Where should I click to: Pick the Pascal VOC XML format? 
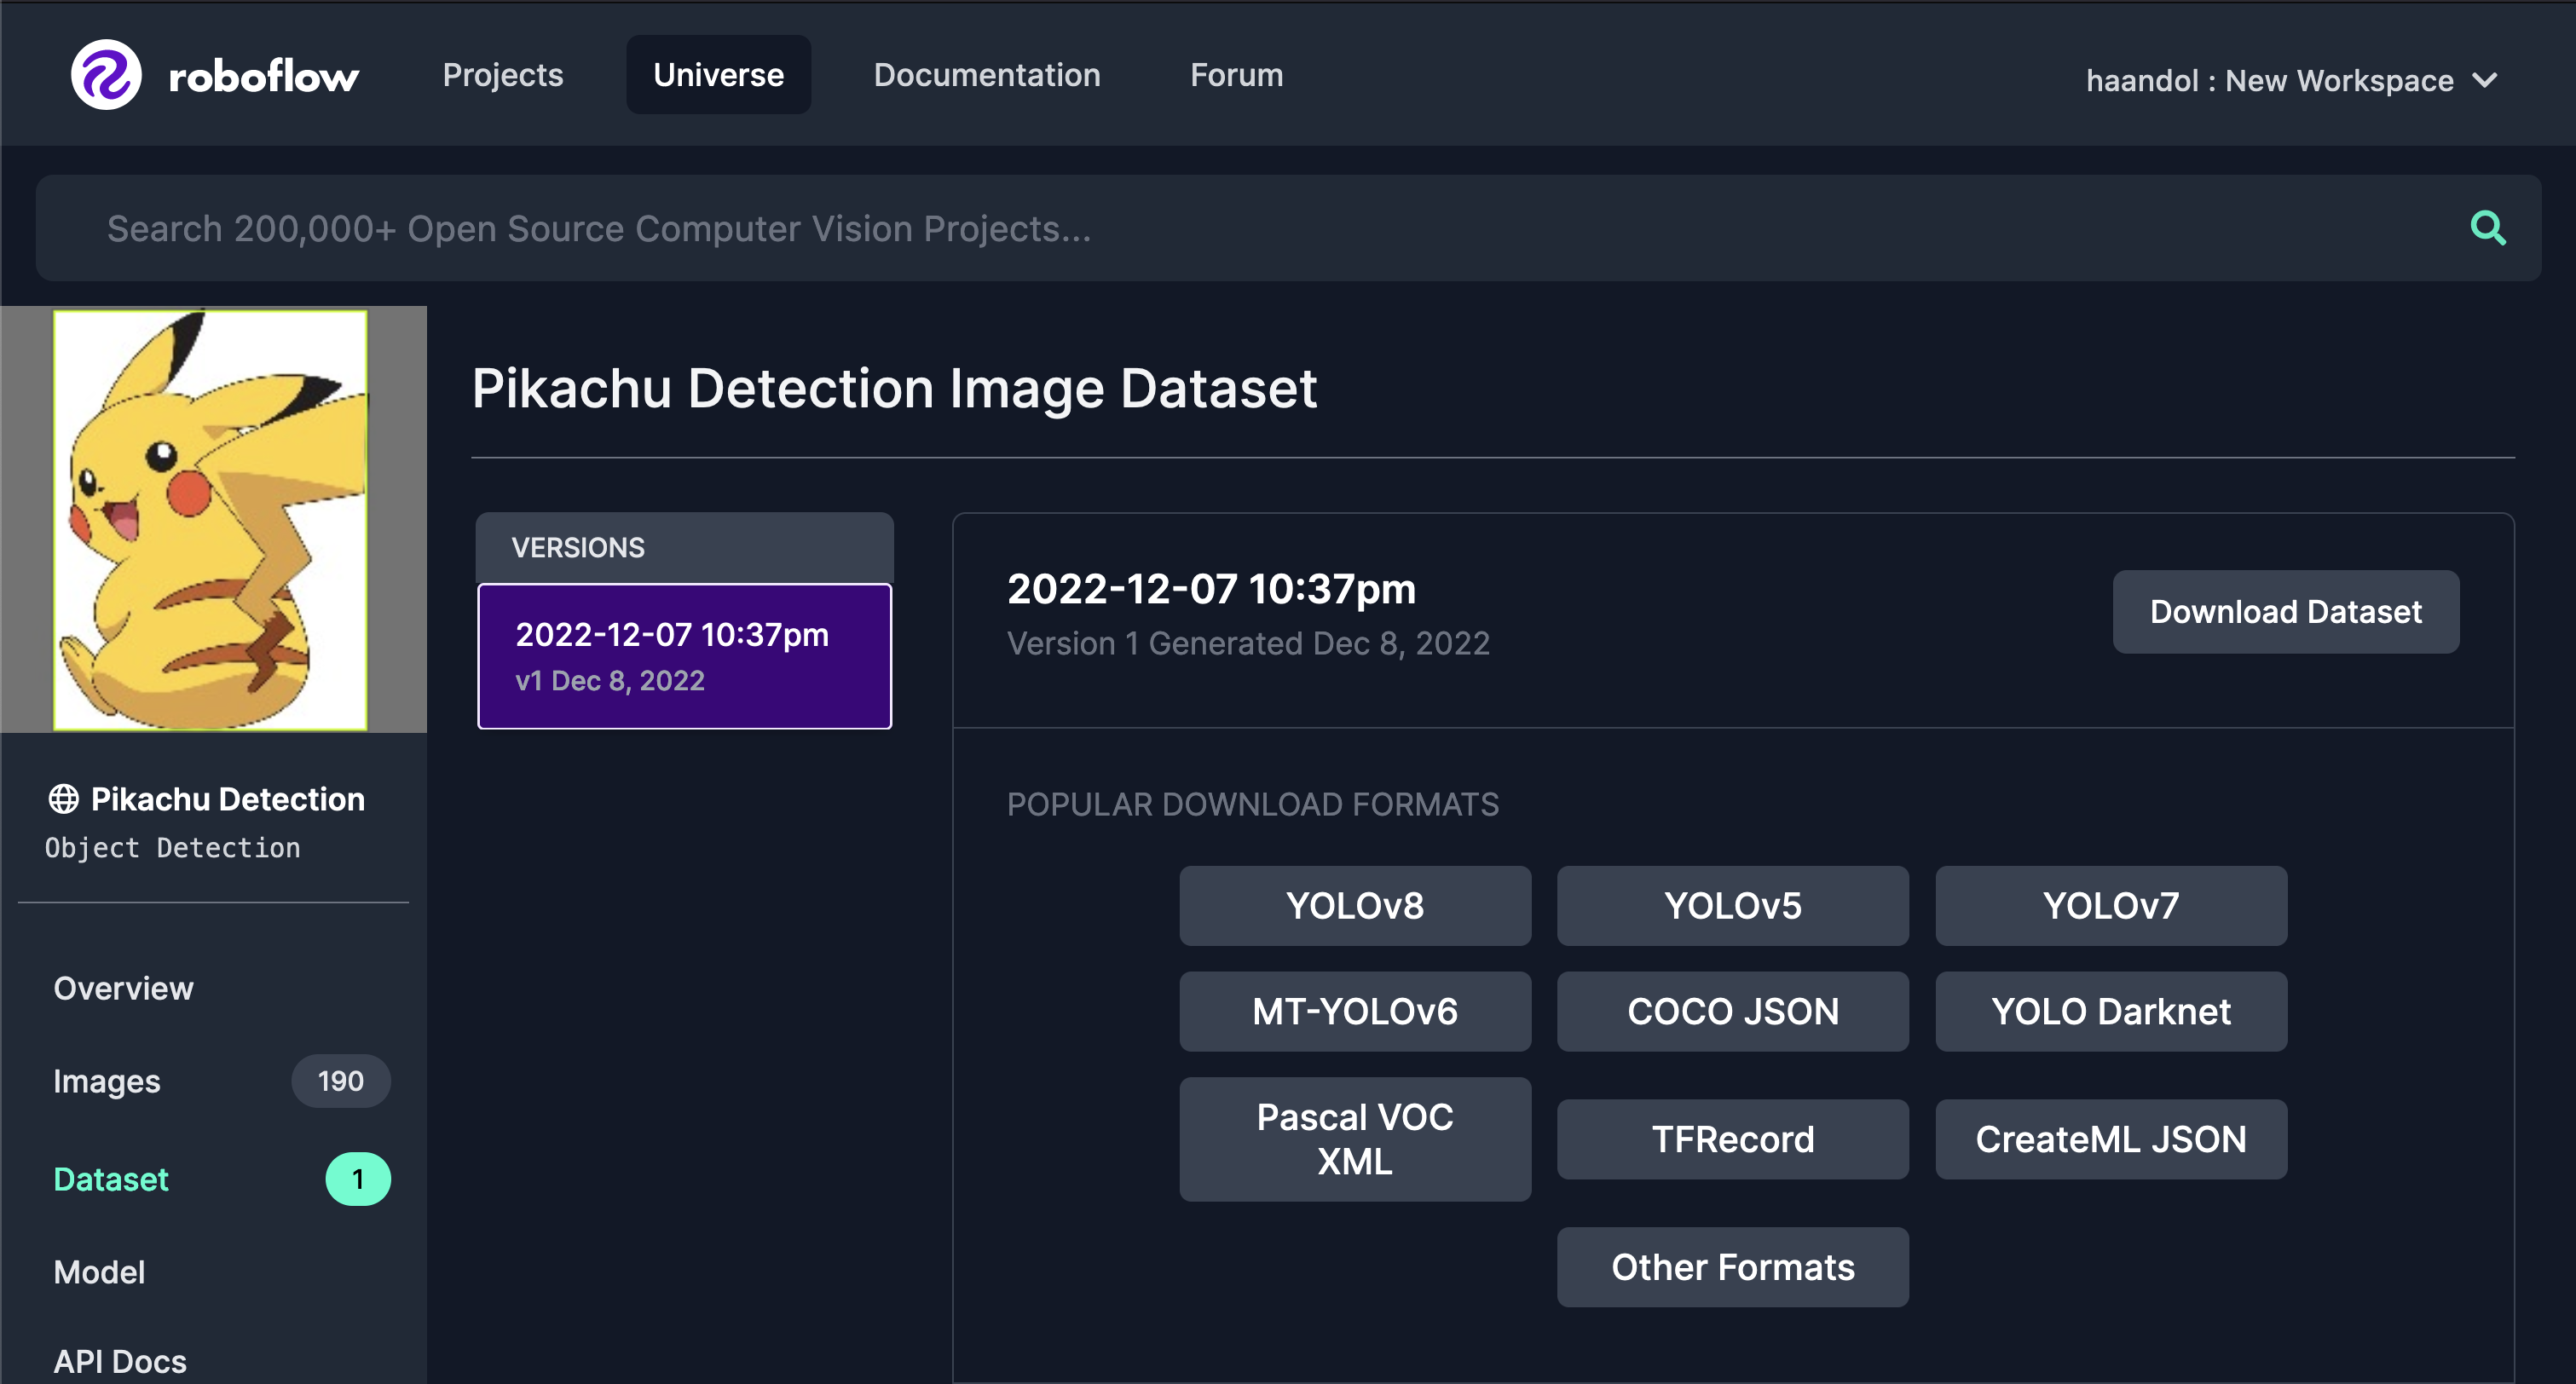click(x=1354, y=1139)
